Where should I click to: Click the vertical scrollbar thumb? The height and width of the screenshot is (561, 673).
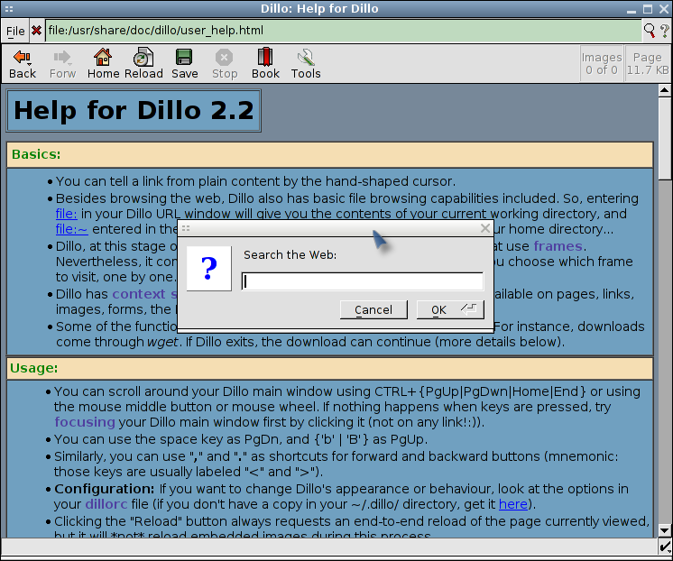(x=664, y=138)
